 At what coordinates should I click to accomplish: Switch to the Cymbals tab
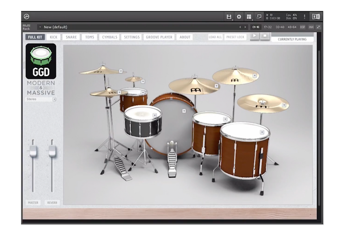tap(109, 37)
